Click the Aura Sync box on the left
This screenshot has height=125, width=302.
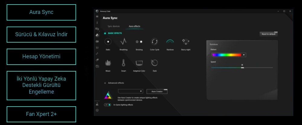[x=41, y=12]
